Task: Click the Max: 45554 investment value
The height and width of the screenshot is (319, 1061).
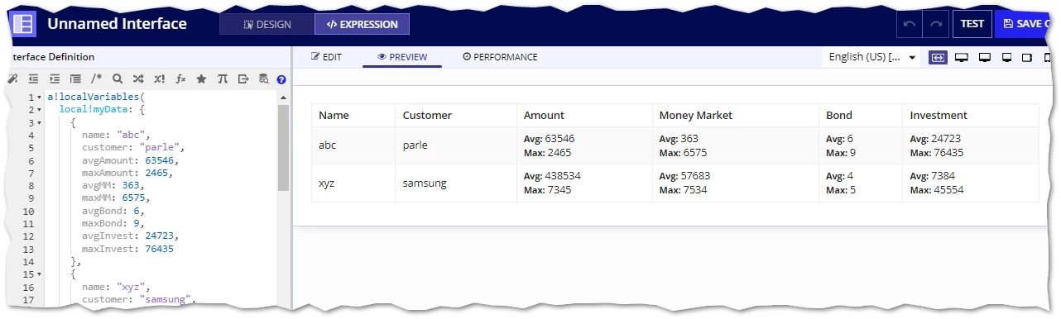Action: 937,190
